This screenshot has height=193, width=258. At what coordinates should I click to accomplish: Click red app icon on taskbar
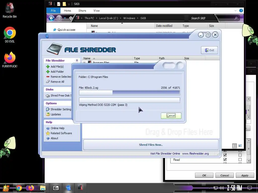click(x=80, y=187)
